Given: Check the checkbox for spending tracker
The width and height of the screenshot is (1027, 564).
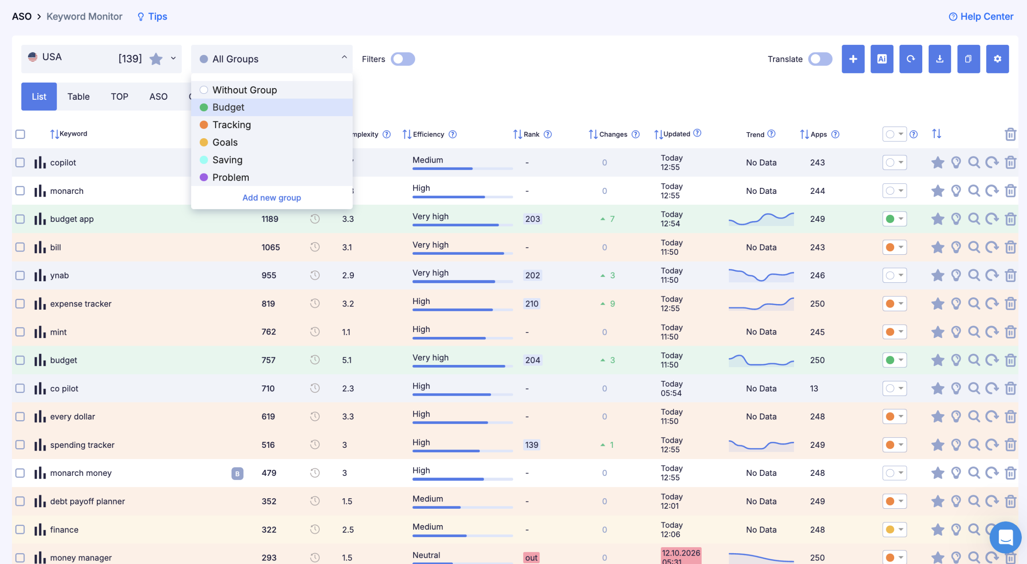Looking at the screenshot, I should coord(20,445).
